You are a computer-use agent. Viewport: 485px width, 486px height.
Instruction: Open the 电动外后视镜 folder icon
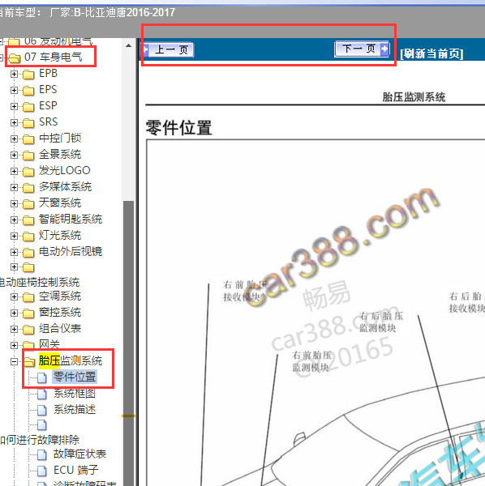28,253
